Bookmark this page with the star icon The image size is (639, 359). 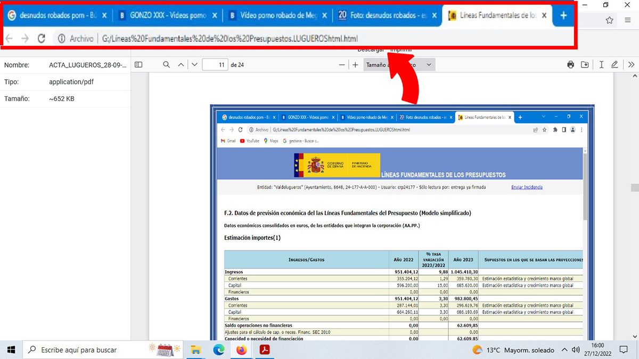click(x=610, y=20)
